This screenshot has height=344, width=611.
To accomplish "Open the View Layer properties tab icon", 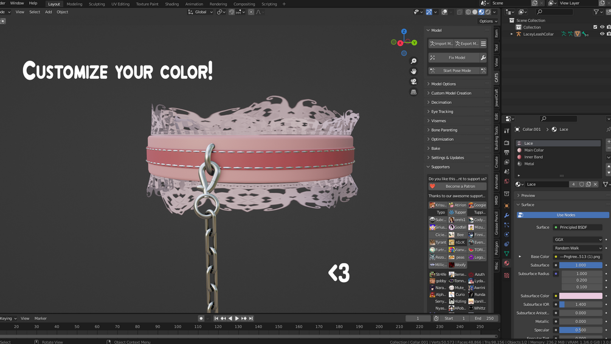I will pyautogui.click(x=506, y=162).
